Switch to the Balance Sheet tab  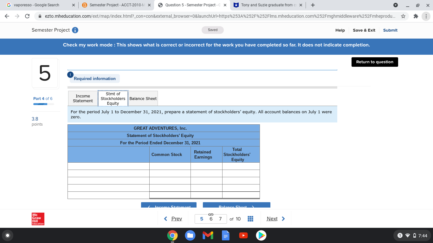[x=143, y=98]
